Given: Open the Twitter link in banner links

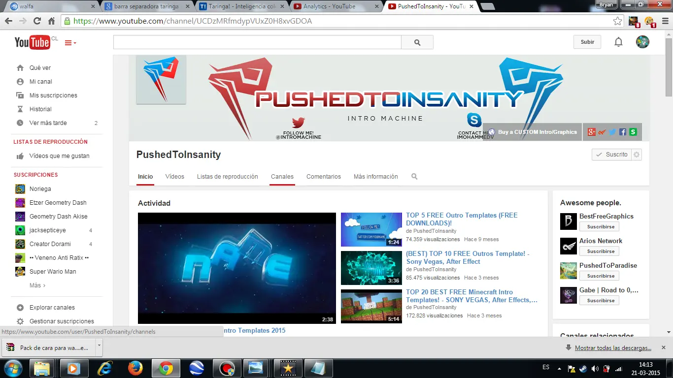Looking at the screenshot, I should pos(612,132).
